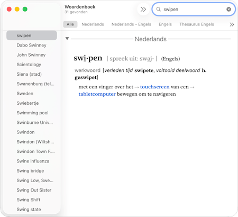Select swipen in the results list
The image size is (238, 217).
click(32, 35)
